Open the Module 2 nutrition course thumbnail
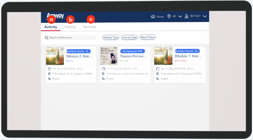Image resolution: width=253 pixels, height=140 pixels. (x=55, y=56)
